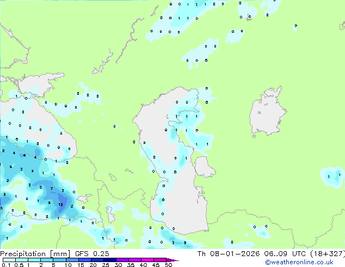The image size is (345, 267).
Task: Click the 'Precipitation [mm]' title text
Action: (35, 254)
